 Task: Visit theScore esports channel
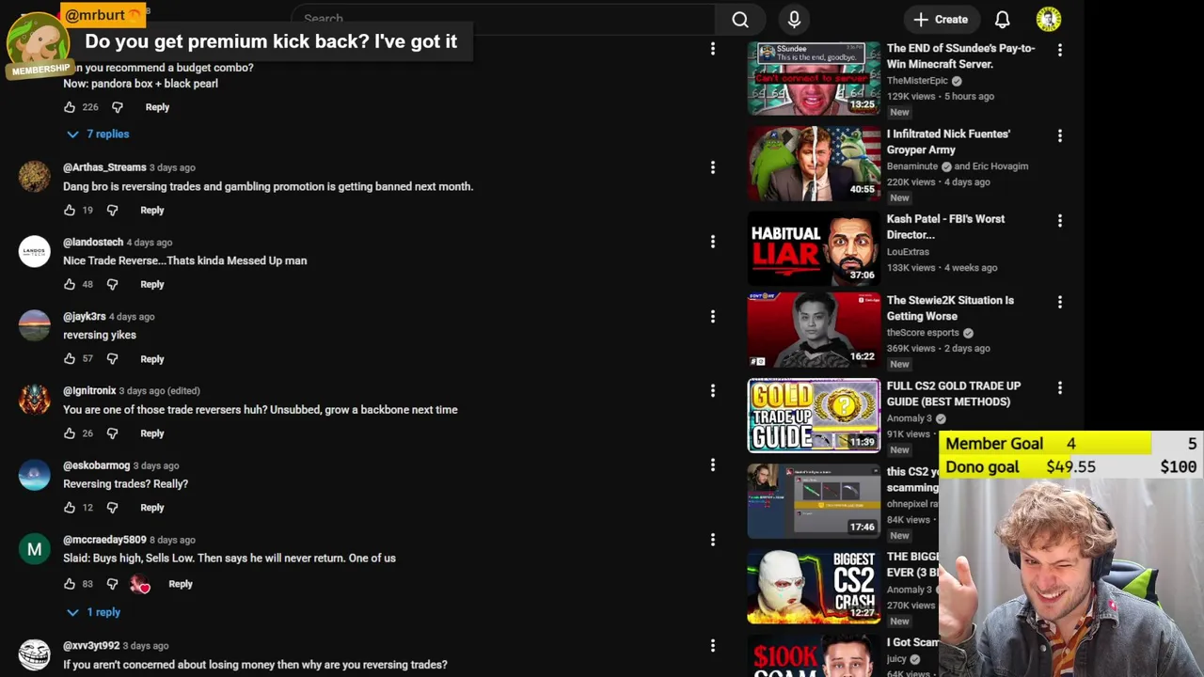point(923,333)
